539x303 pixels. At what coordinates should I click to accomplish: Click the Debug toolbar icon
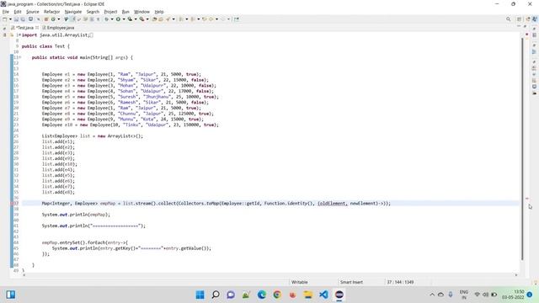107,19
